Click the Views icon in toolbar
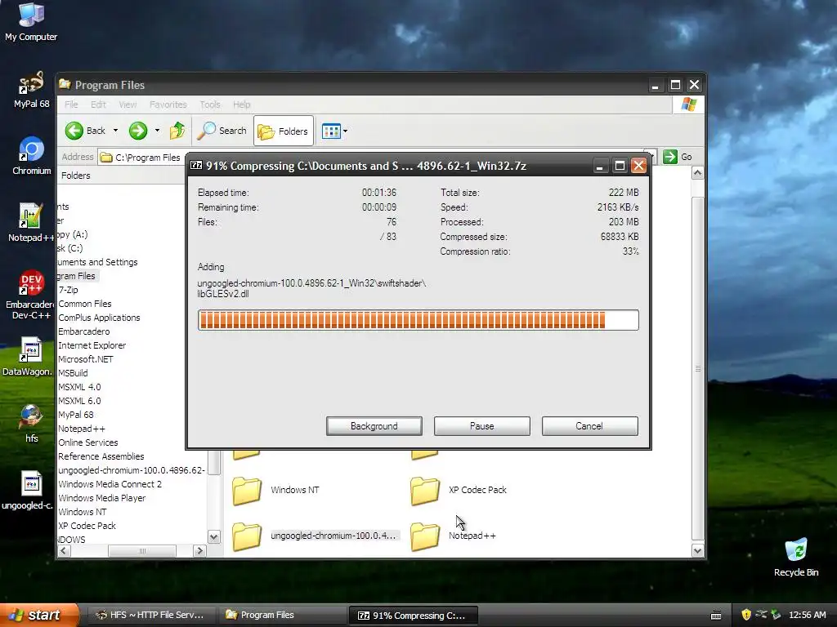This screenshot has height=627, width=837. click(331, 131)
